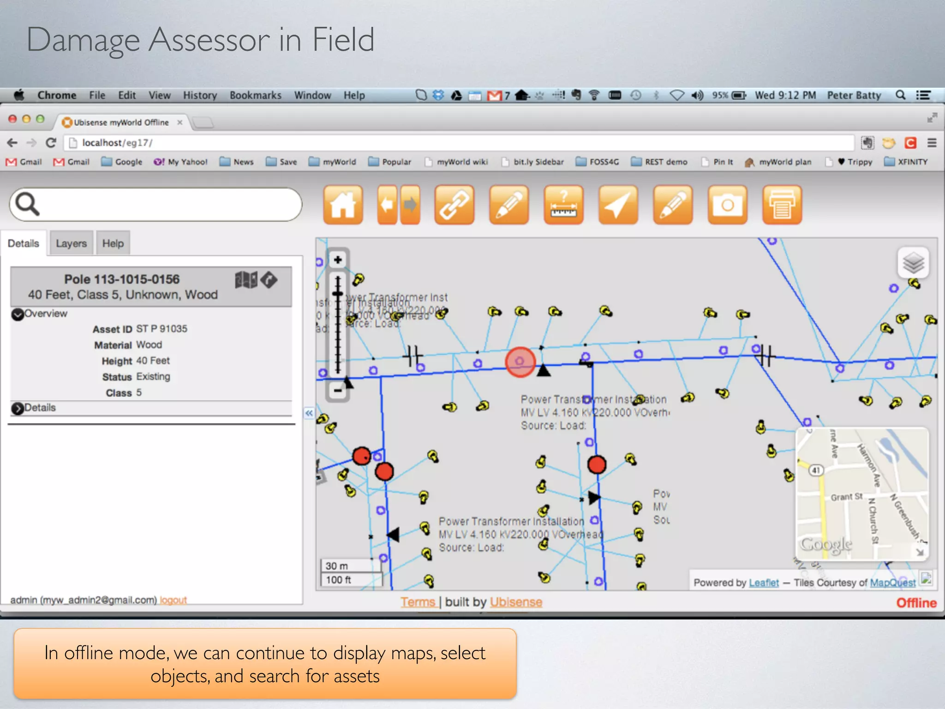Open the map layers stack control
The height and width of the screenshot is (709, 945).
(913, 263)
